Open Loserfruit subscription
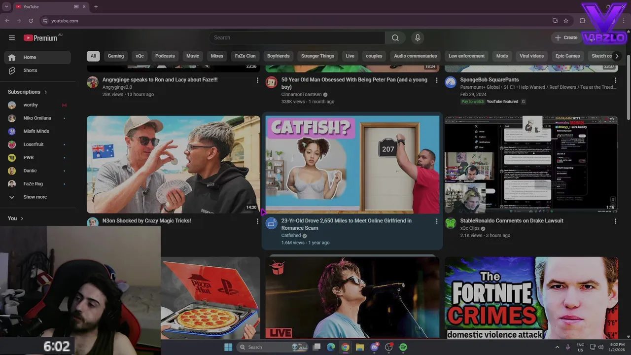 point(37,144)
